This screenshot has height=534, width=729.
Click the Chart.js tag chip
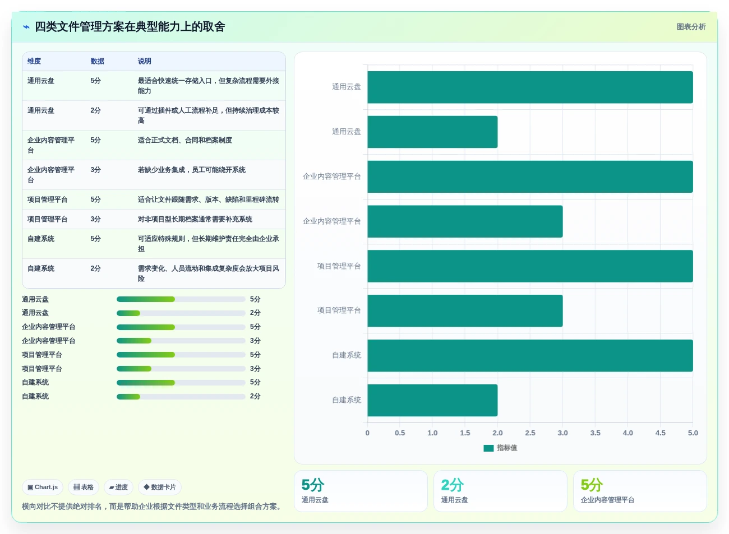(x=43, y=487)
